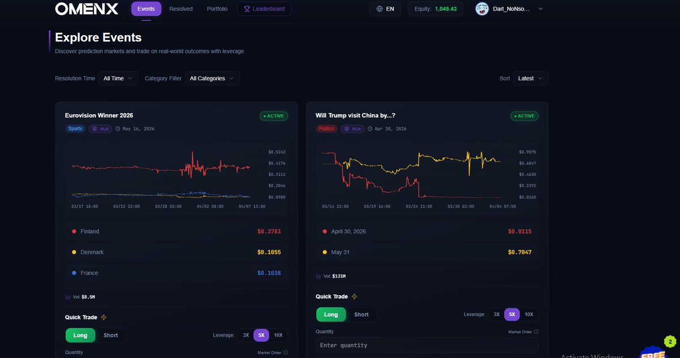
Task: Select the April 30, 2026 outcome row
Action: tap(427, 231)
